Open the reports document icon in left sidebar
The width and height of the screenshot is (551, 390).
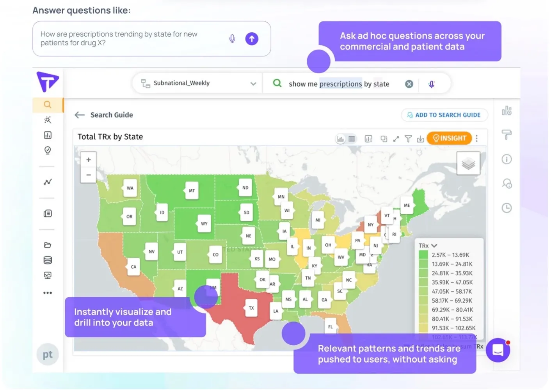[48, 213]
